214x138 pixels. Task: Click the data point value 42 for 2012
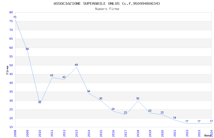(x=64, y=77)
